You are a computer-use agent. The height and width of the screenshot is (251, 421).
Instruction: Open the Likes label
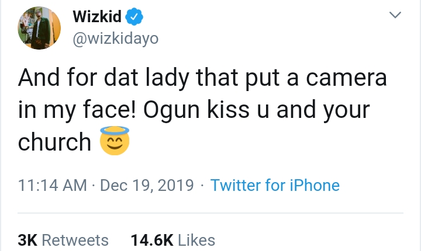pos(196,240)
